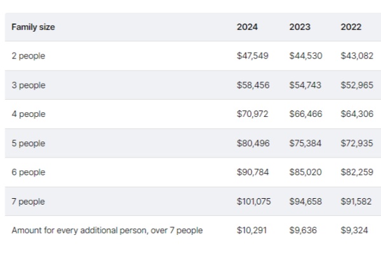Select the 4 people row label
The width and height of the screenshot is (381, 254).
(29, 114)
